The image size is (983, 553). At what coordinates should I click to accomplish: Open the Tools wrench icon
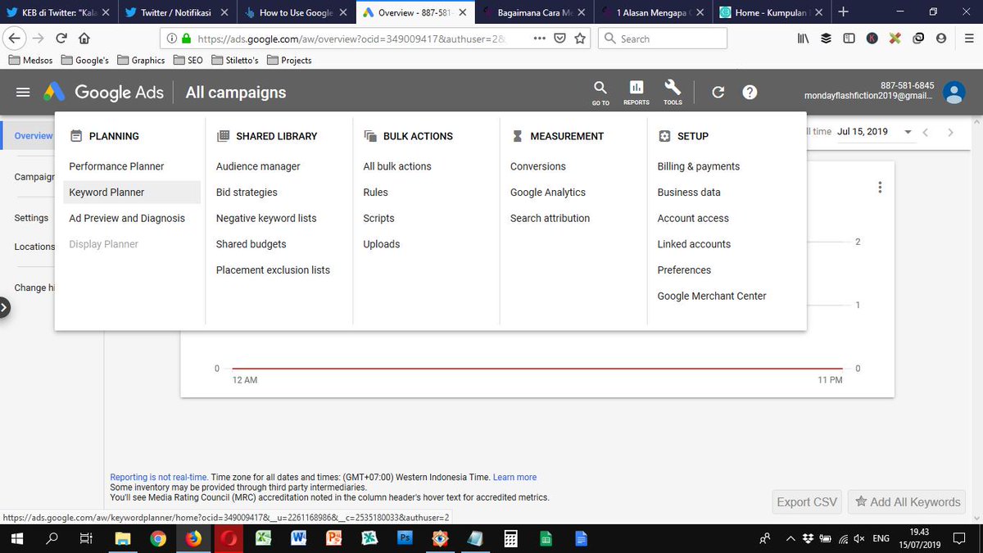coord(673,93)
